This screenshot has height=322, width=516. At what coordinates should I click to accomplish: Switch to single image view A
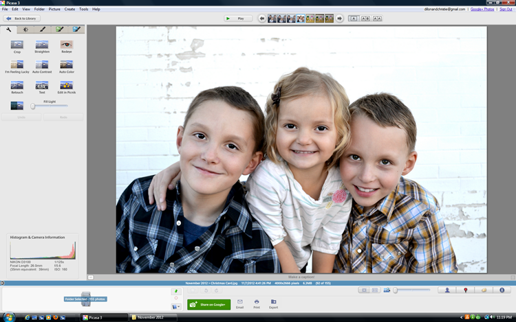(354, 19)
